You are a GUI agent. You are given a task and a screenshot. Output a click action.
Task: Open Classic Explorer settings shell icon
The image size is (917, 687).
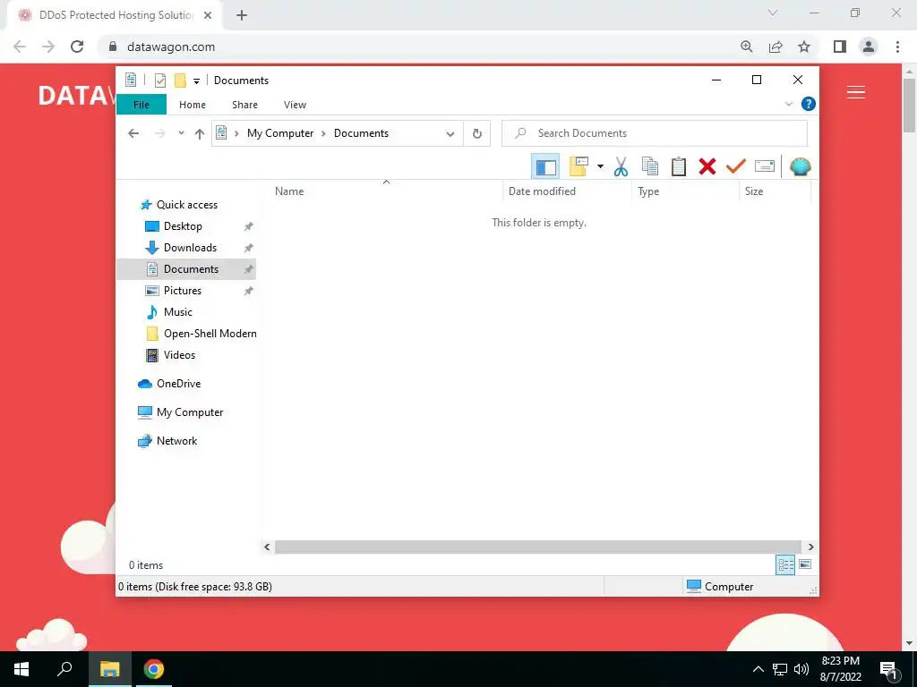[x=800, y=166]
